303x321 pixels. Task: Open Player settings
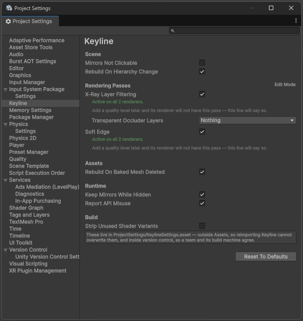tap(17, 145)
